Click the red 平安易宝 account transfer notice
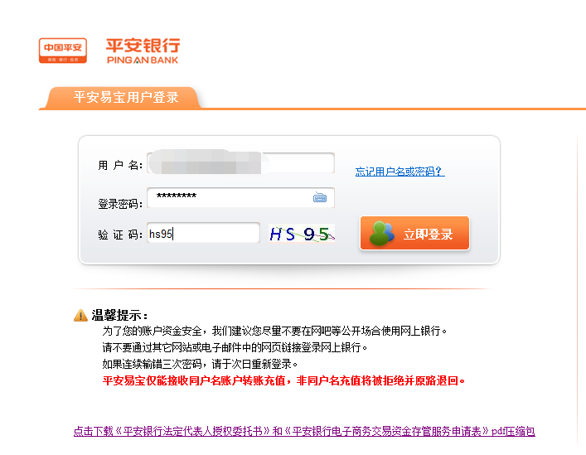Viewport: 586px width, 455px height. coord(283,380)
